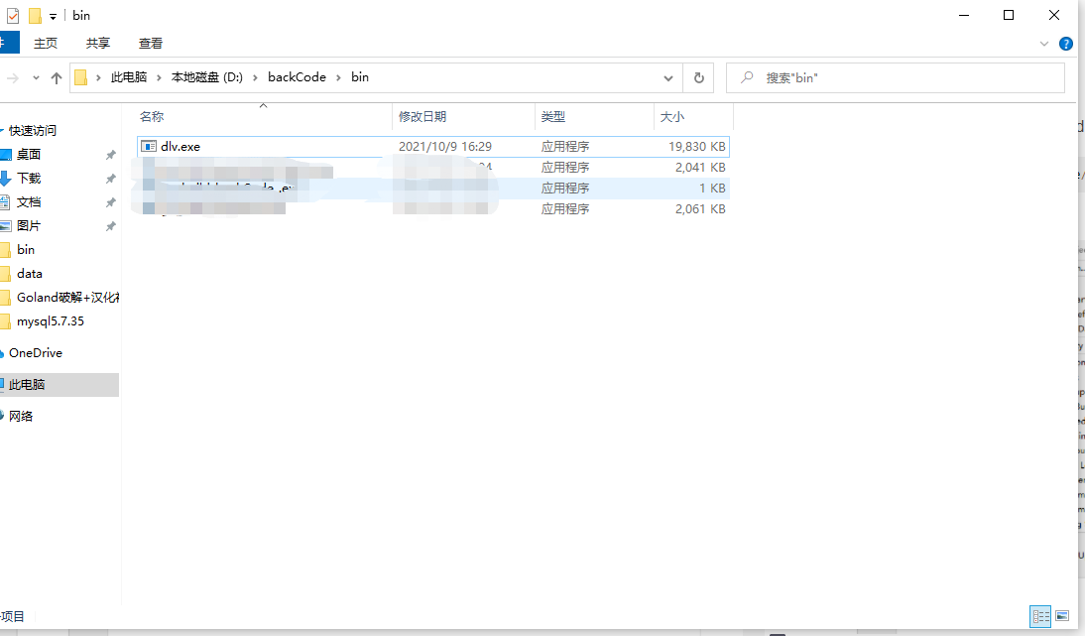Click the pin icon next to 桌面
This screenshot has height=636, width=1085.
pos(110,155)
